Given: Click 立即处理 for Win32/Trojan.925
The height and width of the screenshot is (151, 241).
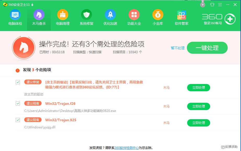Looking at the screenshot, I should click(x=199, y=123).
